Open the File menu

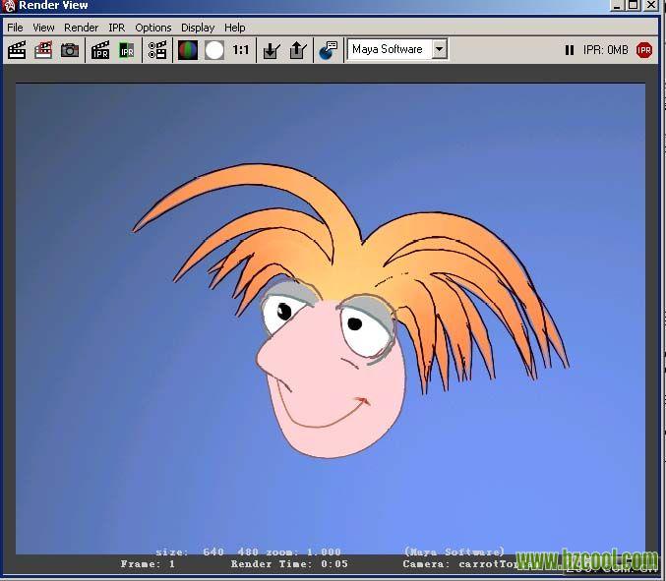tap(15, 28)
